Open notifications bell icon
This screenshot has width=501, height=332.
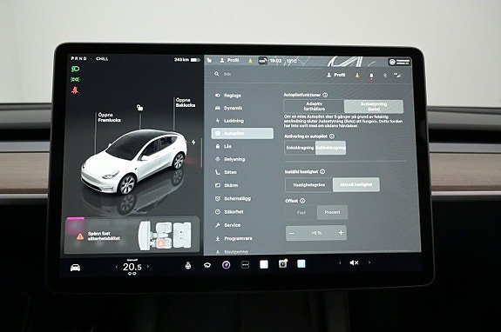point(371,76)
